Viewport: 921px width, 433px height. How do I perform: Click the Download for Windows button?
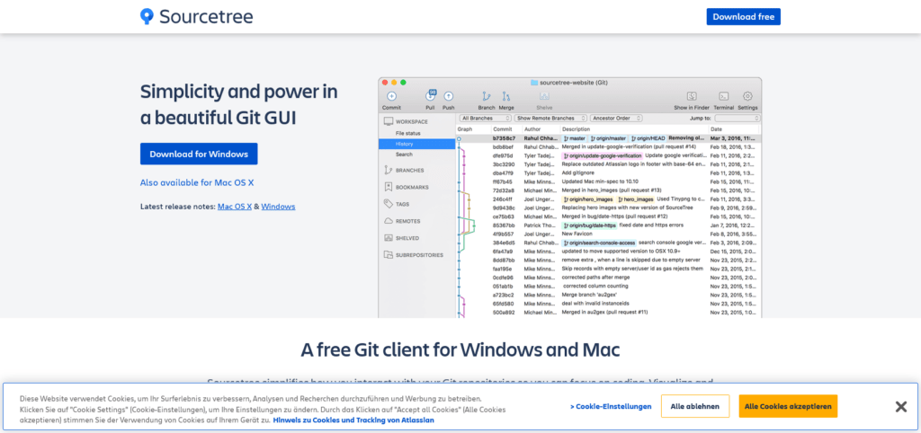click(199, 154)
